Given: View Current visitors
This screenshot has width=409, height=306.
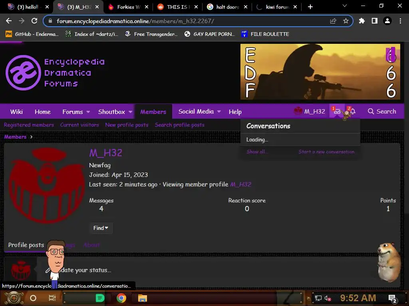Looking at the screenshot, I should pos(79,125).
